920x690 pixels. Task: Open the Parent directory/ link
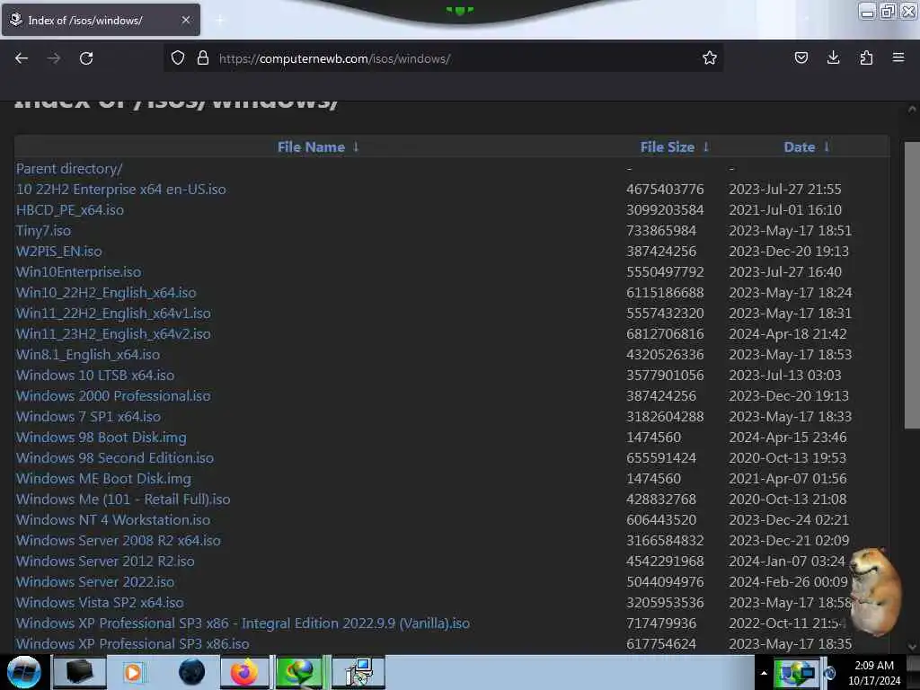point(69,169)
